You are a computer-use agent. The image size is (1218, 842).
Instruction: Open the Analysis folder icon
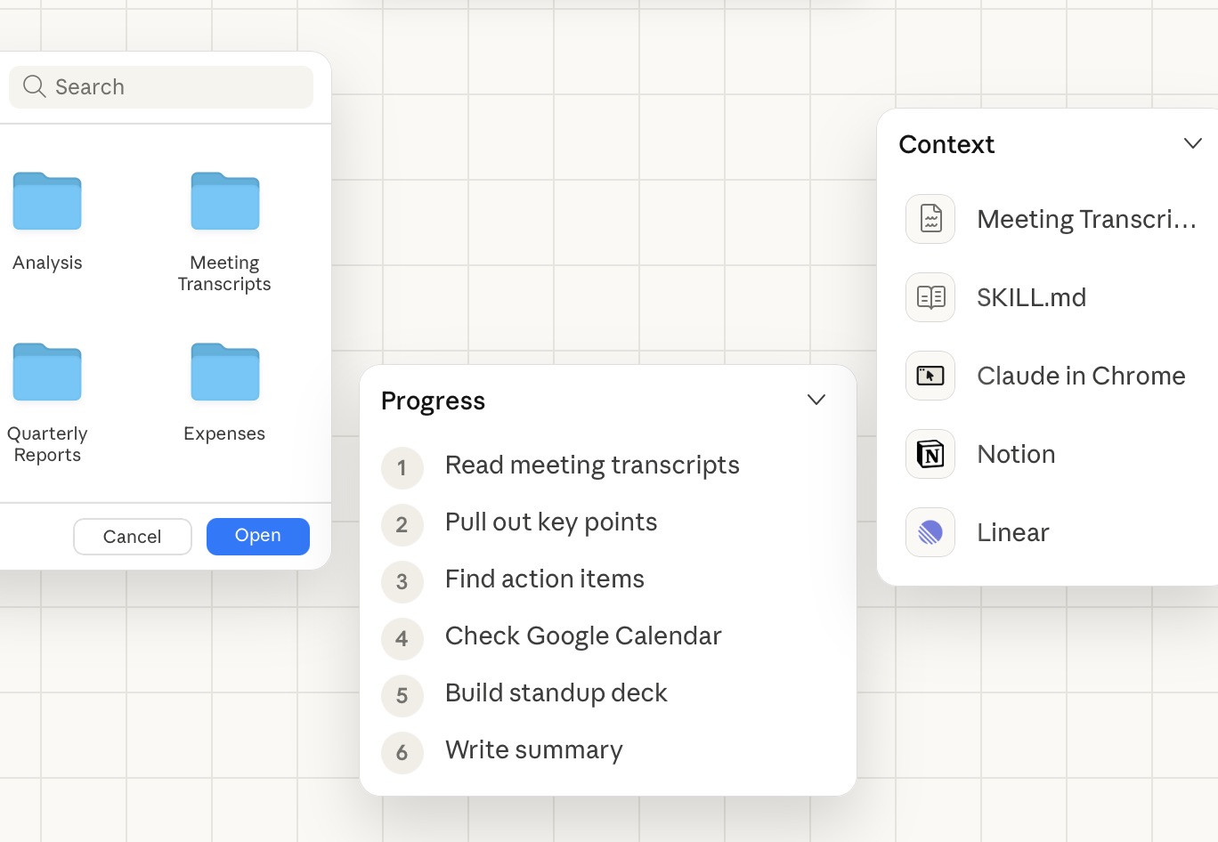point(47,202)
